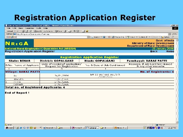Click the History icon in toolbar
Screen dimensions: 183x137
tap(65, 31)
